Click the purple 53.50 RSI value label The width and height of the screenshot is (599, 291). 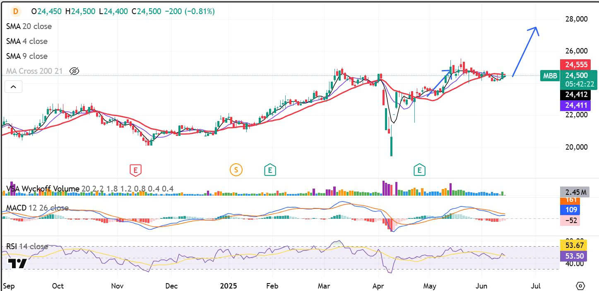pyautogui.click(x=573, y=256)
